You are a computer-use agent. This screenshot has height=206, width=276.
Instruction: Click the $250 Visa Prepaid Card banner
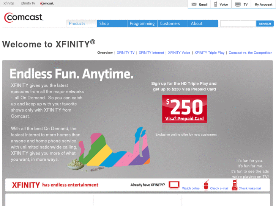[x=185, y=109]
